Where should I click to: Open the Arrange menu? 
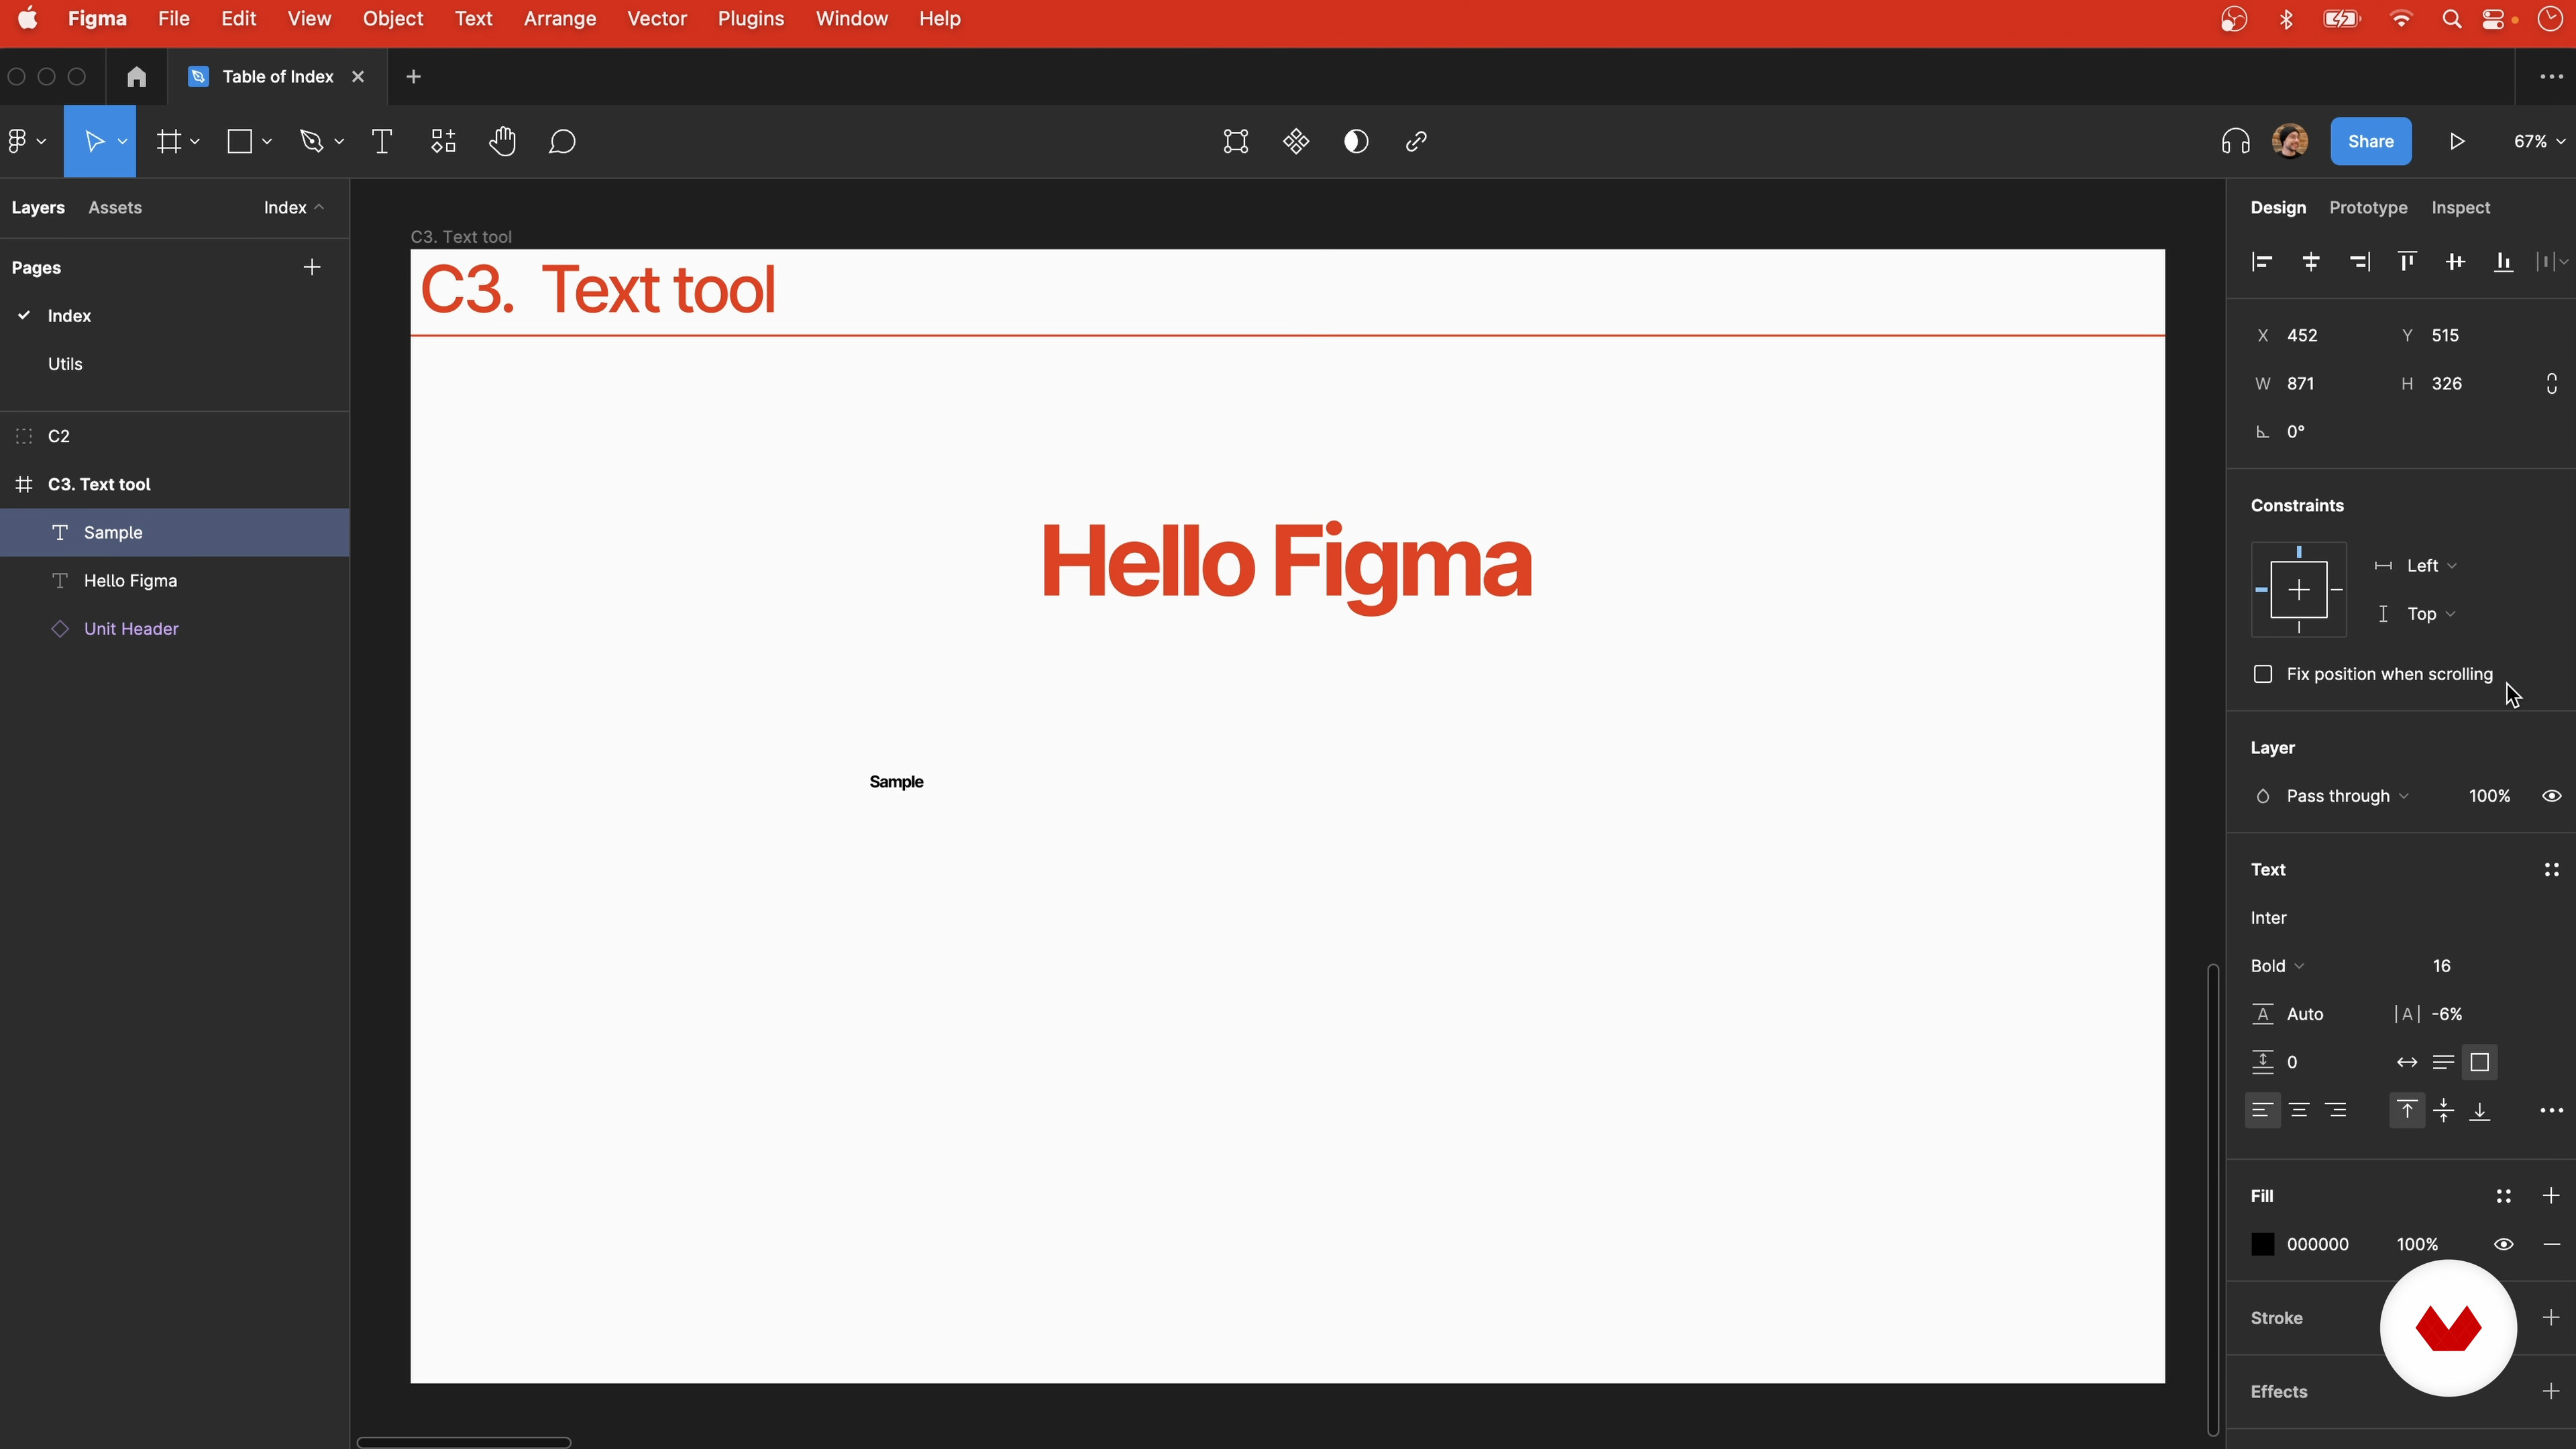(x=560, y=19)
